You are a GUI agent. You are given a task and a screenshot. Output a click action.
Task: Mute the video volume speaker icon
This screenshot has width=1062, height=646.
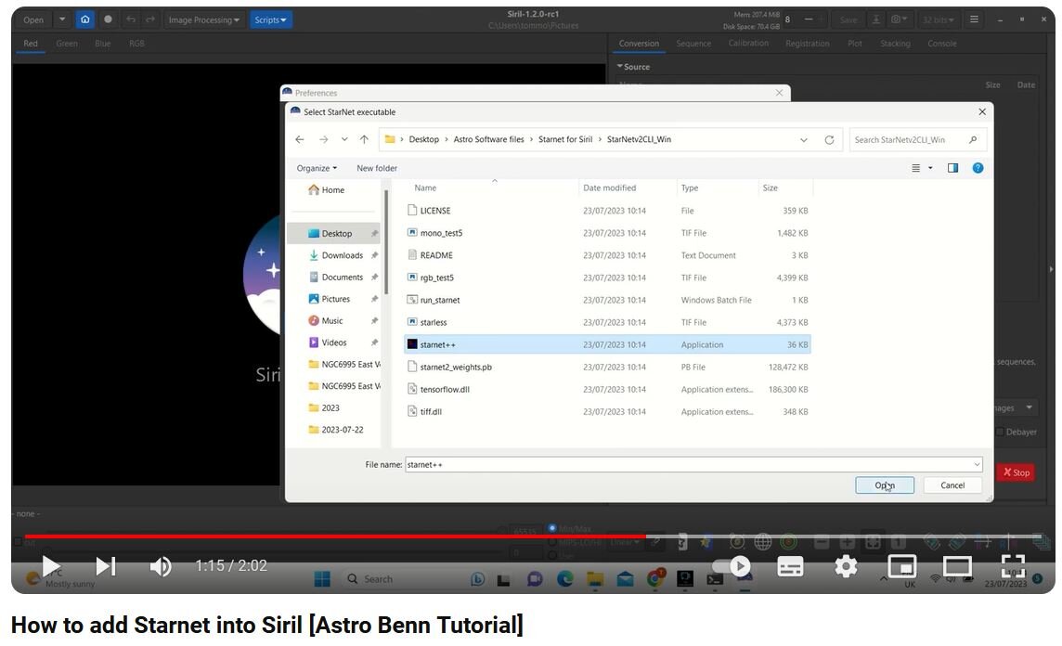161,566
